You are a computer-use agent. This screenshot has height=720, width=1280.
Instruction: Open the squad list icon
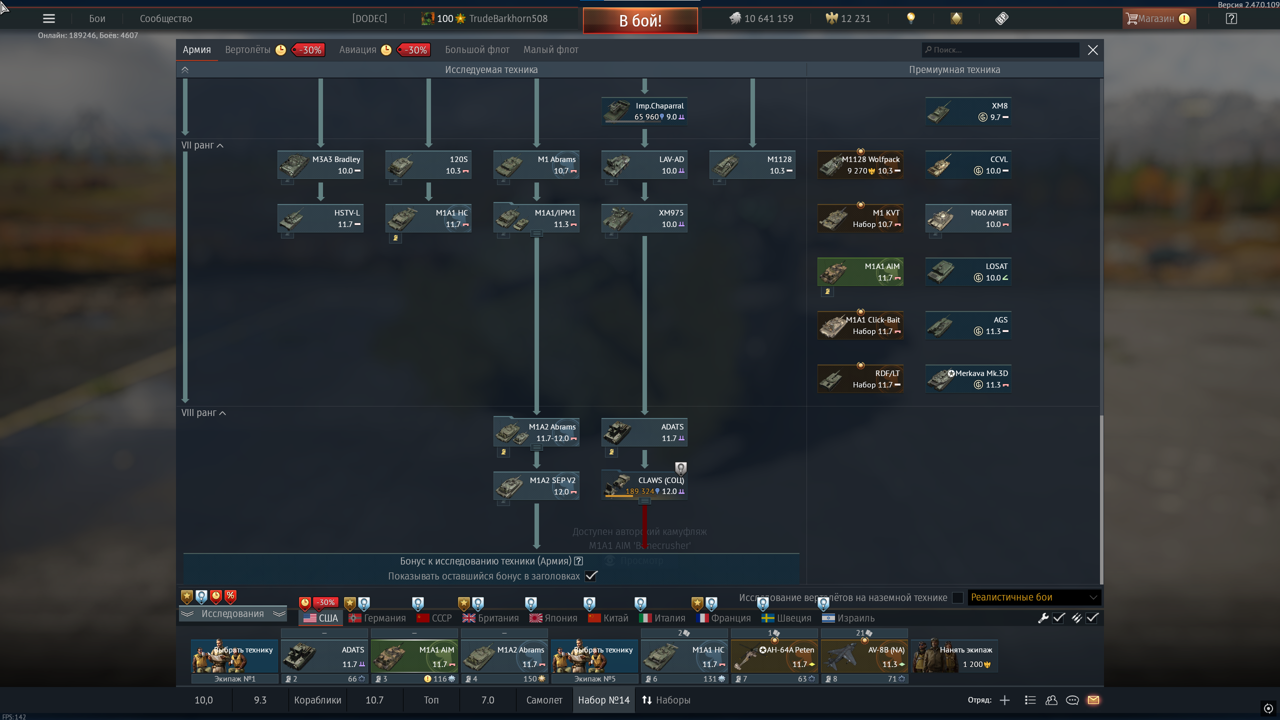point(1030,700)
